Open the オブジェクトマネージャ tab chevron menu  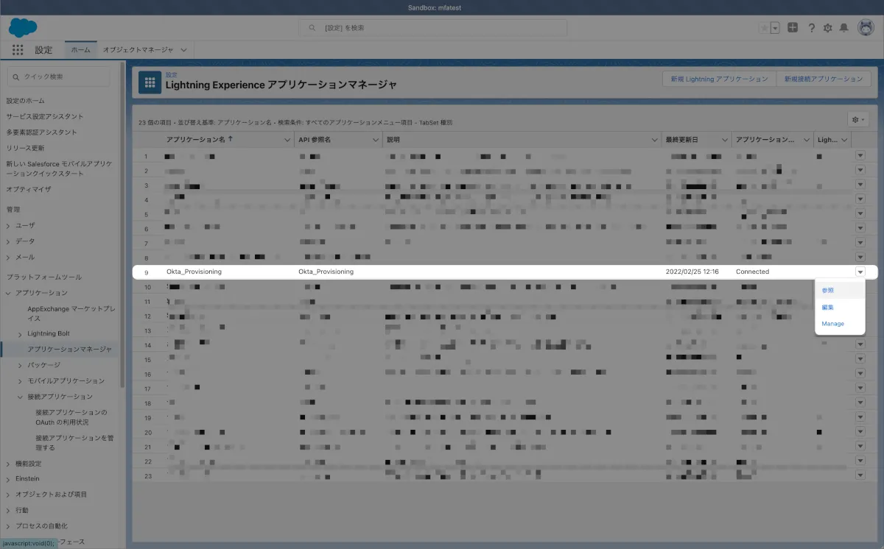(183, 50)
